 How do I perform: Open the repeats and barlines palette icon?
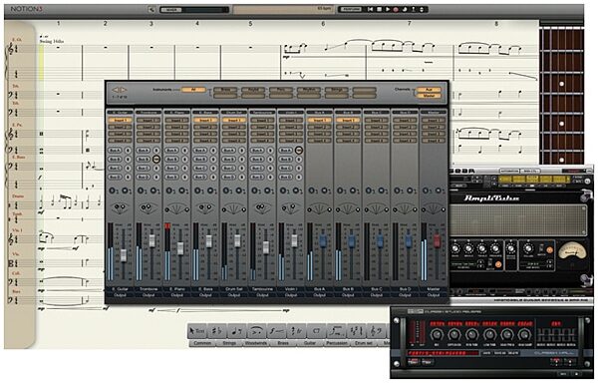click(356, 331)
